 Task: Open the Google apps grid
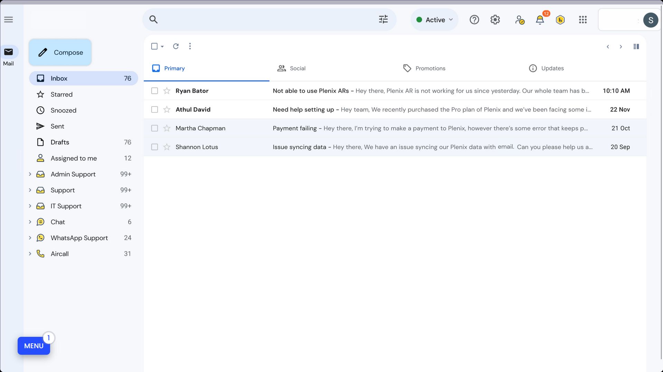pos(583,20)
